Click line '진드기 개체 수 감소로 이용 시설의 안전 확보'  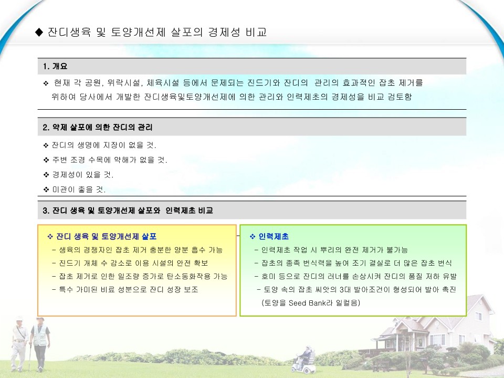click(x=133, y=263)
